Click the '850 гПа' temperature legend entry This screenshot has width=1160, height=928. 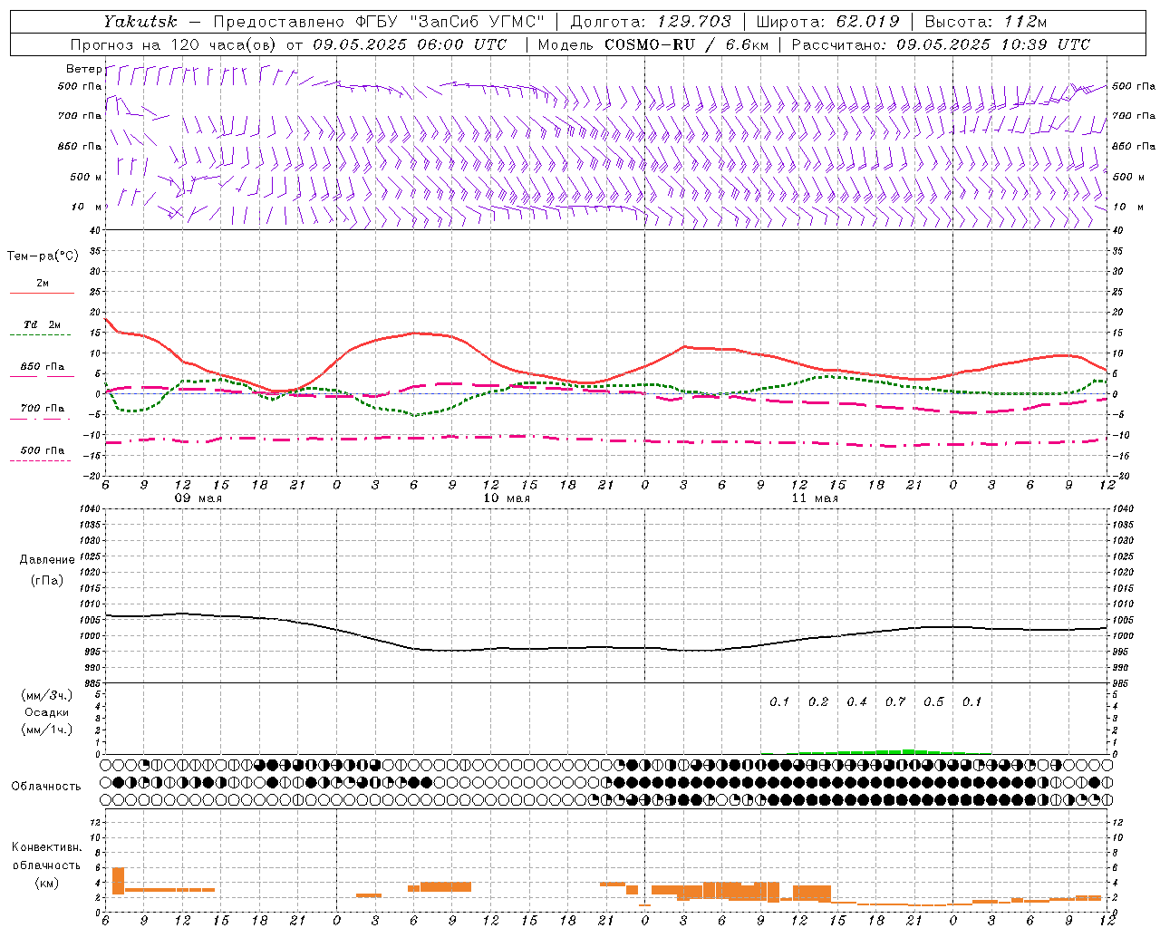43,367
